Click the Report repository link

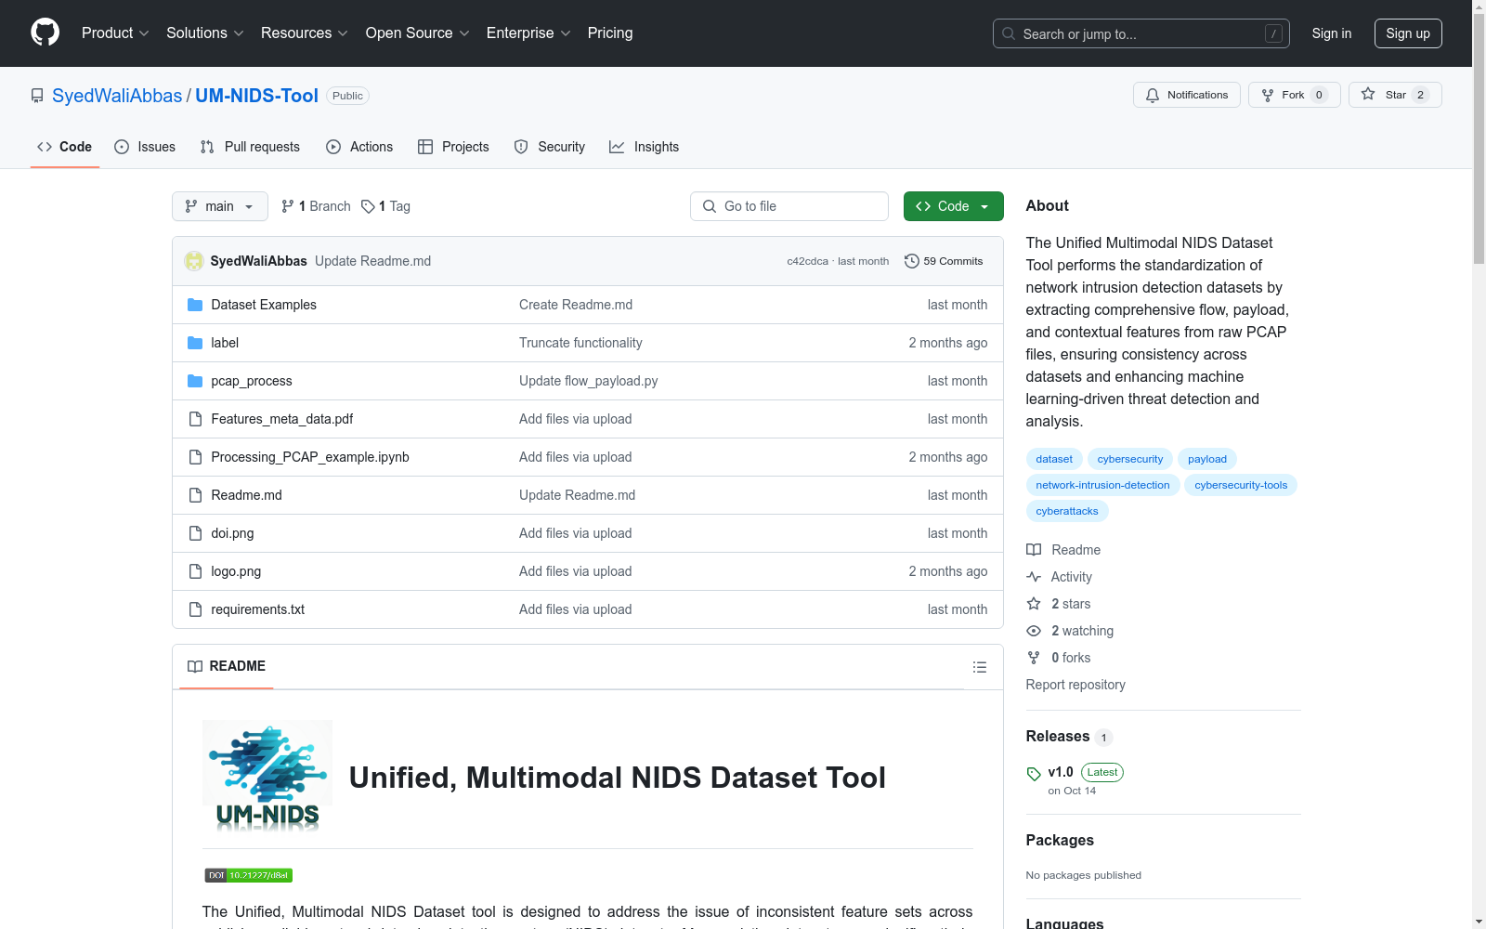(1075, 685)
